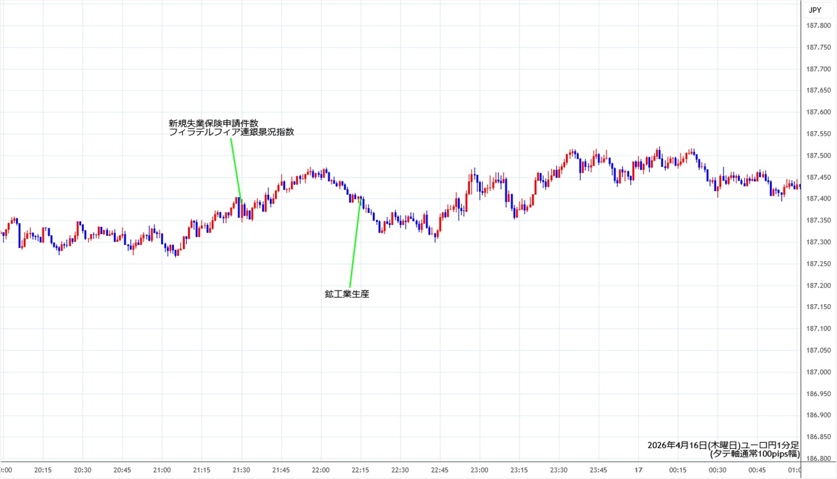
Task: Click green line above 鉱工業生産 label
Action: [355, 244]
